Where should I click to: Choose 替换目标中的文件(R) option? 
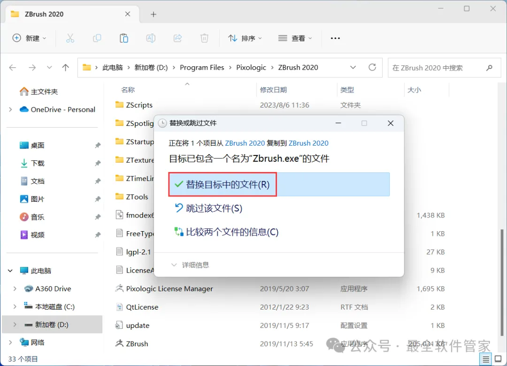279,185
